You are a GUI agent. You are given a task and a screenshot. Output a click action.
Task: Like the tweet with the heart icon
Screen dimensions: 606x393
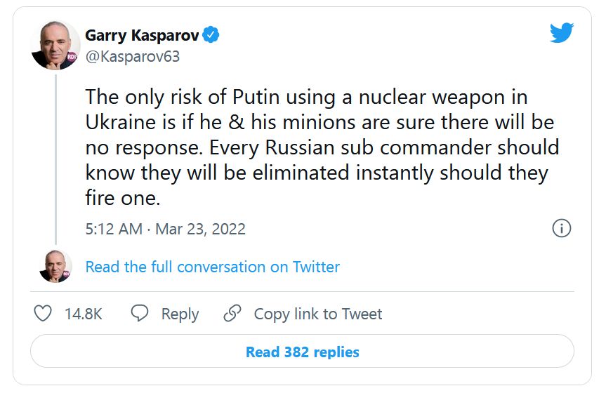tap(44, 313)
